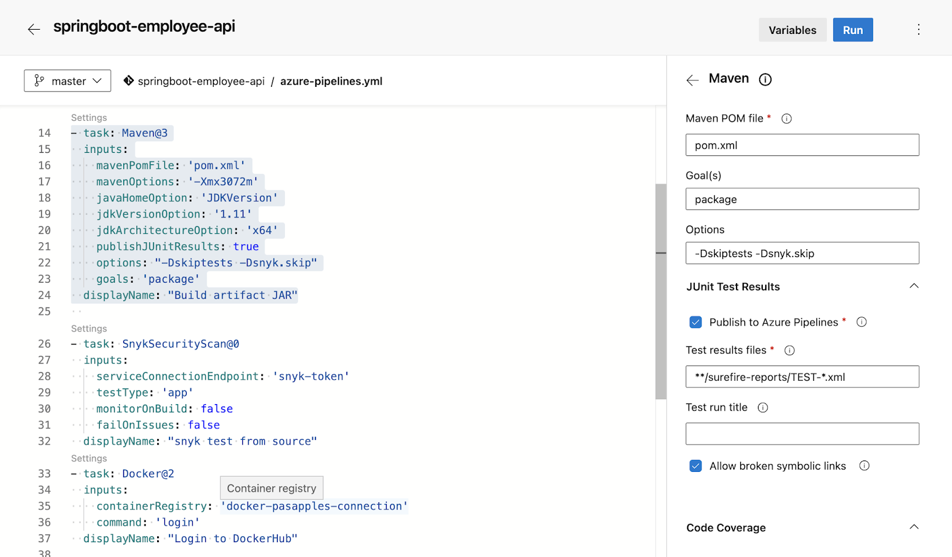The height and width of the screenshot is (557, 952).
Task: Show info for Publish to Azure Pipelines
Action: tap(862, 322)
